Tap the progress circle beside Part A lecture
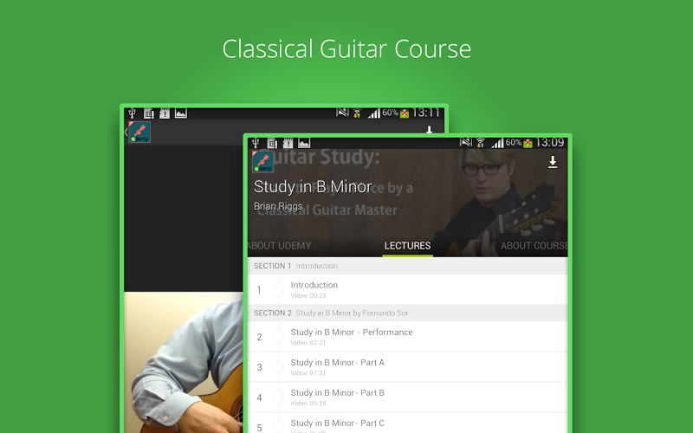This screenshot has height=433, width=693. pyautogui.click(x=278, y=366)
